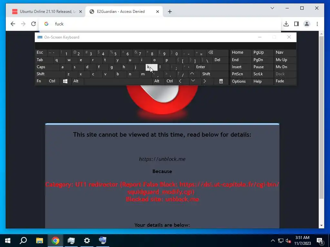Click the highlighted k key
The width and height of the screenshot is (330, 247).
(151, 67)
